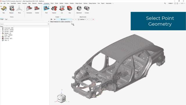Expand the Elements tree node
Screen dimensions: 186x105
pos(1,30)
